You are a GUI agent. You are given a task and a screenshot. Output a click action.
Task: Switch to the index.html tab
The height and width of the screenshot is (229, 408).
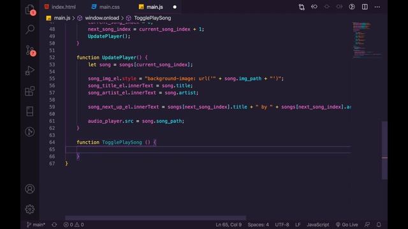click(60, 7)
